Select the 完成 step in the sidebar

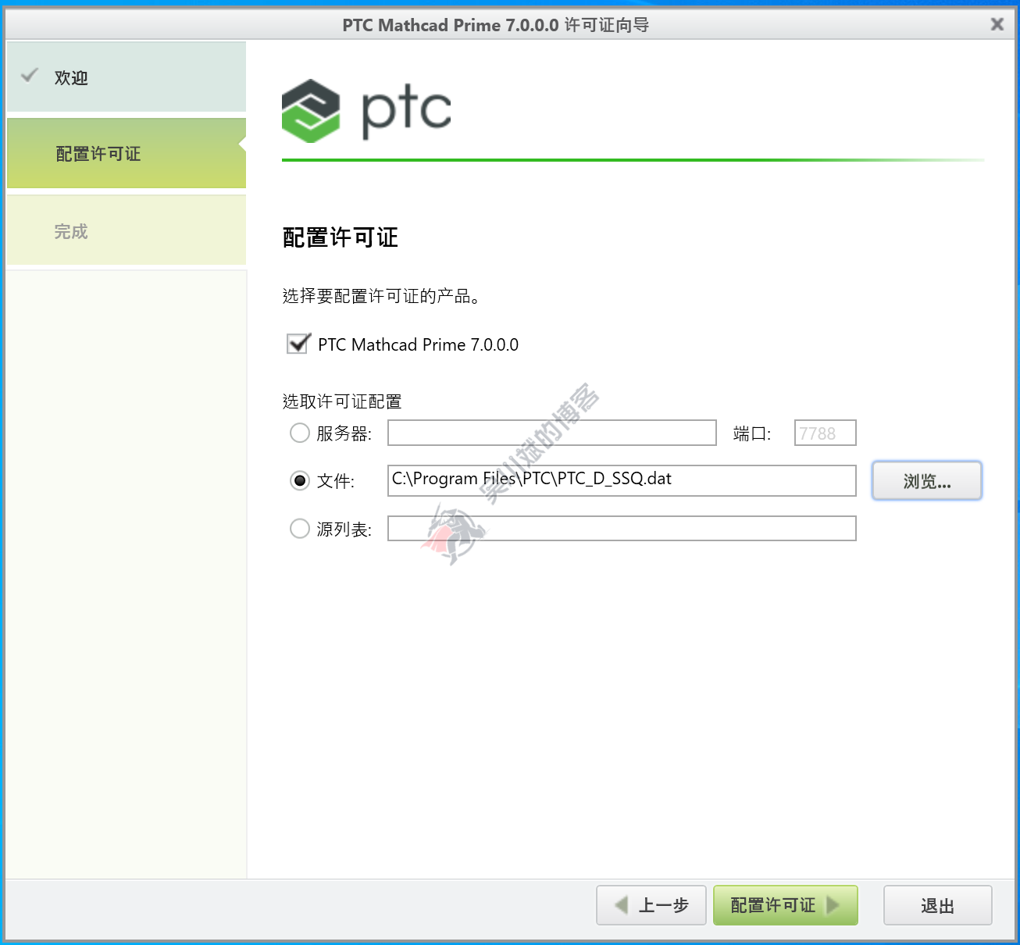(127, 230)
